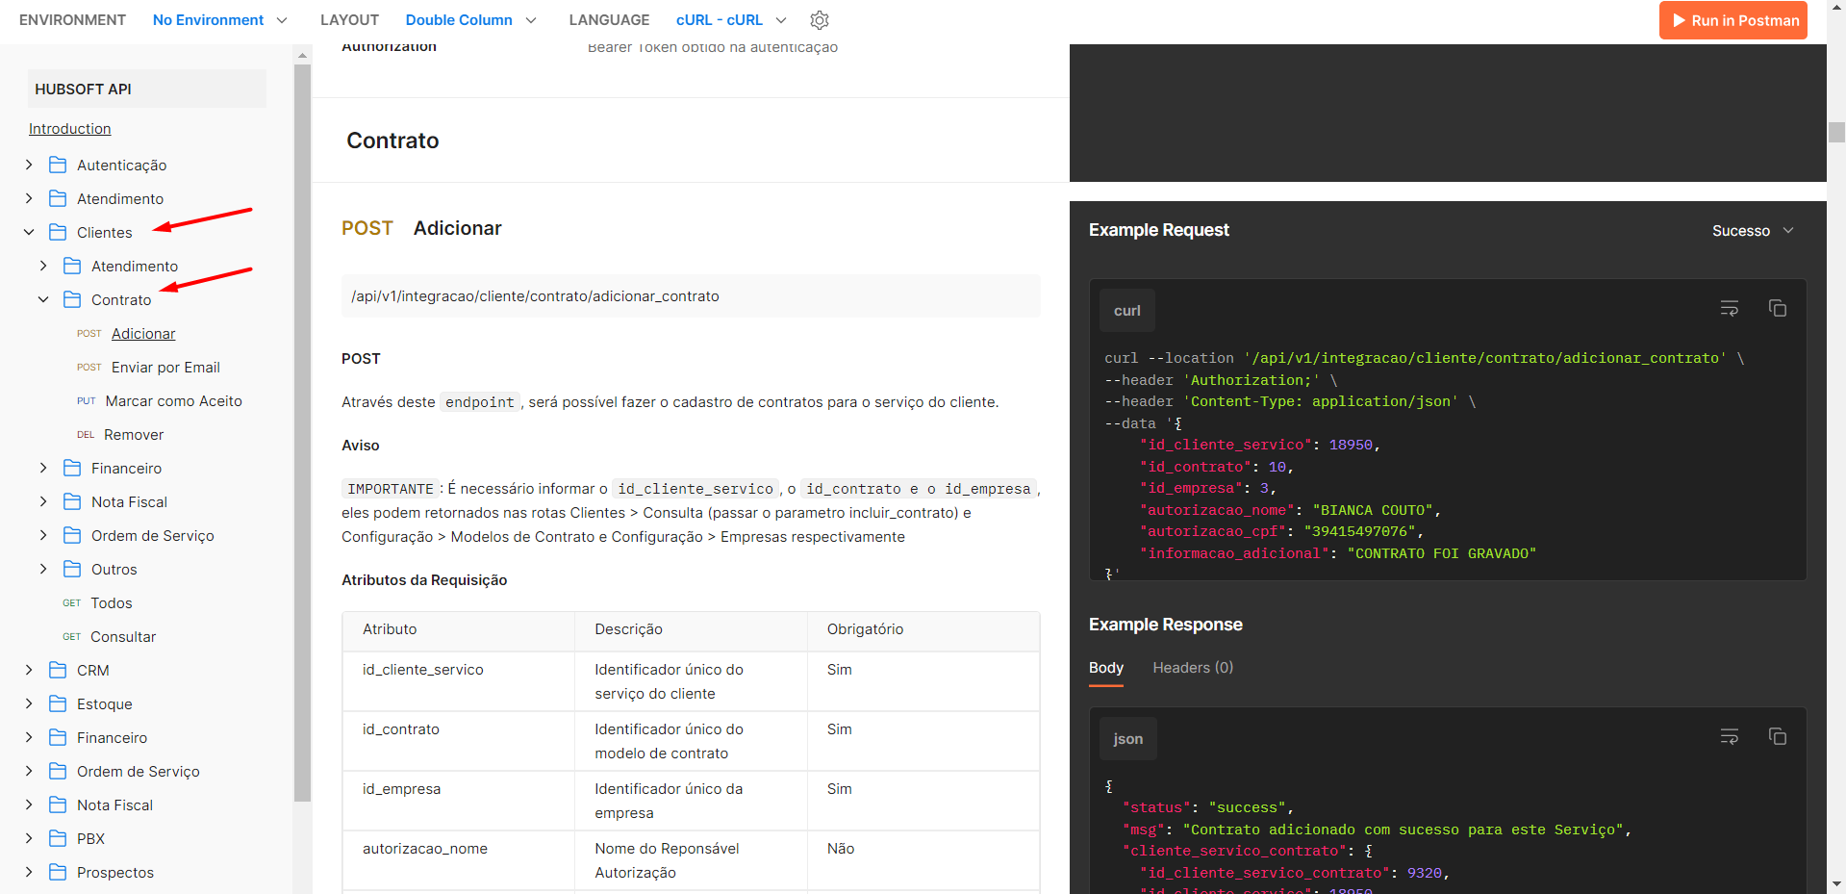The width and height of the screenshot is (1846, 894).
Task: Click the Prospectos folder icon
Action: [x=58, y=872]
